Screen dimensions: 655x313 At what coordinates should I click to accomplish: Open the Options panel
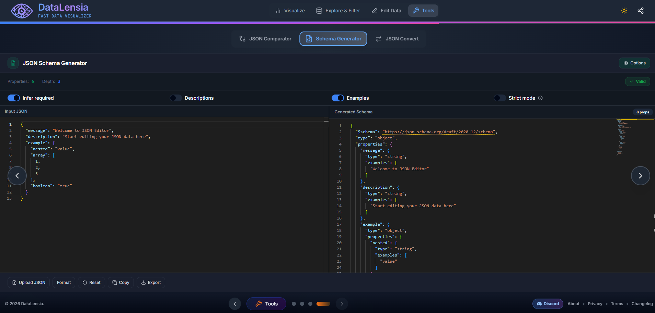pos(634,63)
